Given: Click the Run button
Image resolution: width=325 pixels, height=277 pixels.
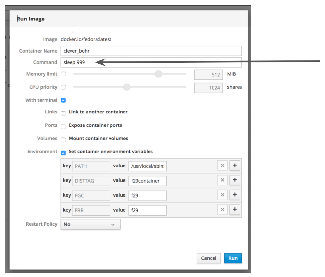Looking at the screenshot, I should coord(233,258).
